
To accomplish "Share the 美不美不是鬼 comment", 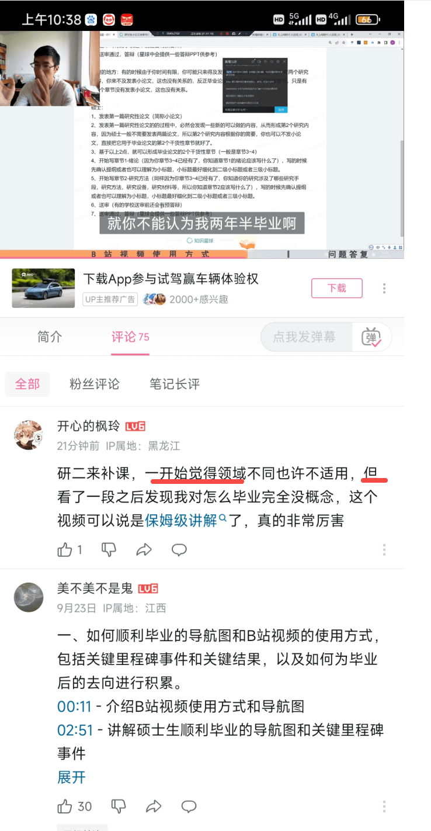I will click(x=153, y=806).
